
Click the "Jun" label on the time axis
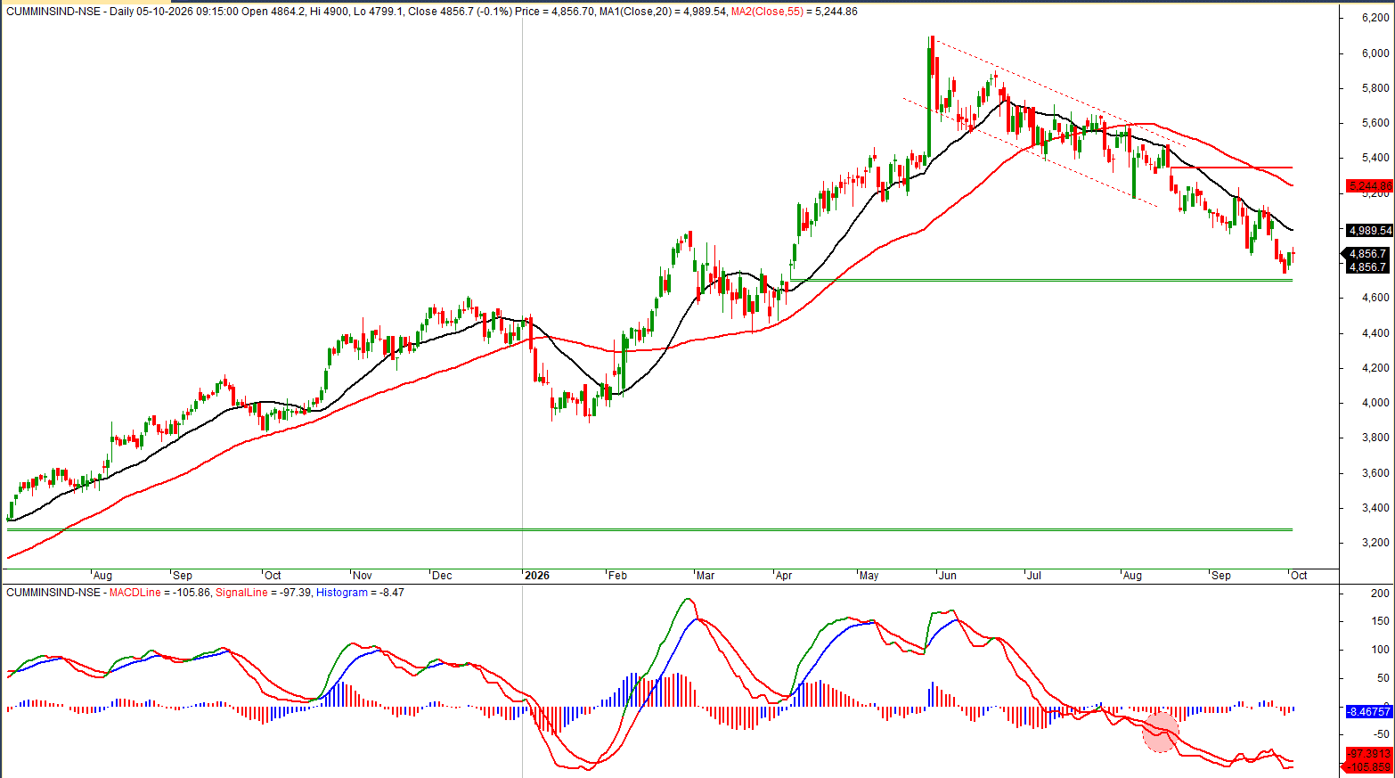coord(948,576)
